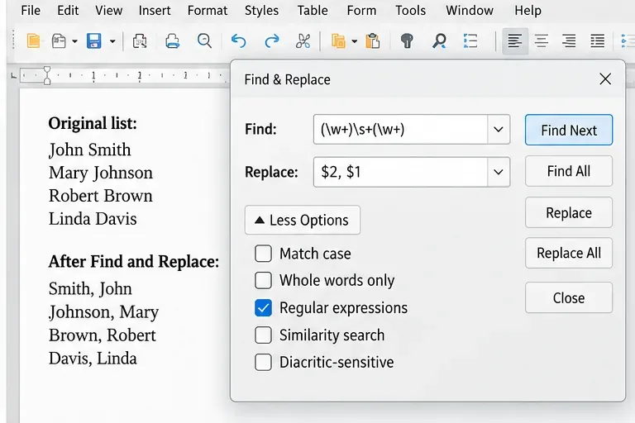This screenshot has width=635, height=423.
Task: Click the Cut scissors icon
Action: point(303,41)
